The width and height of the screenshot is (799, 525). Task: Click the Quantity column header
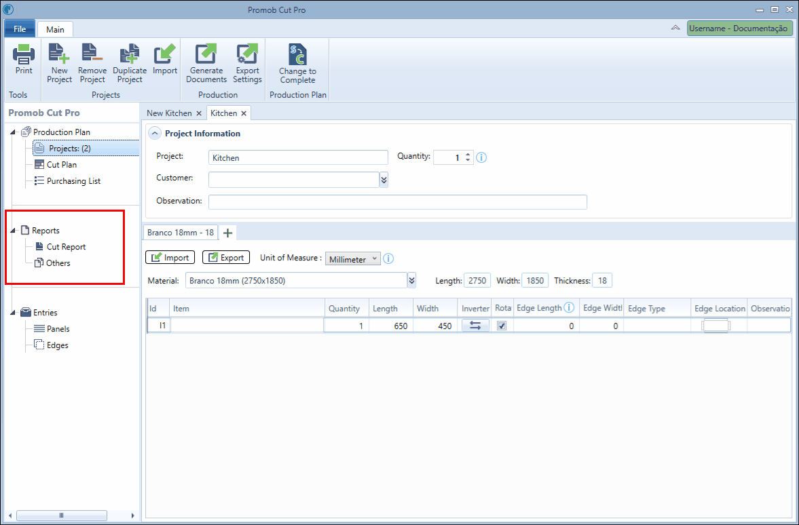click(346, 308)
